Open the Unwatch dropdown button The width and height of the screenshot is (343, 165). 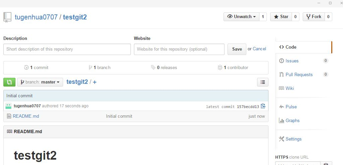241,17
